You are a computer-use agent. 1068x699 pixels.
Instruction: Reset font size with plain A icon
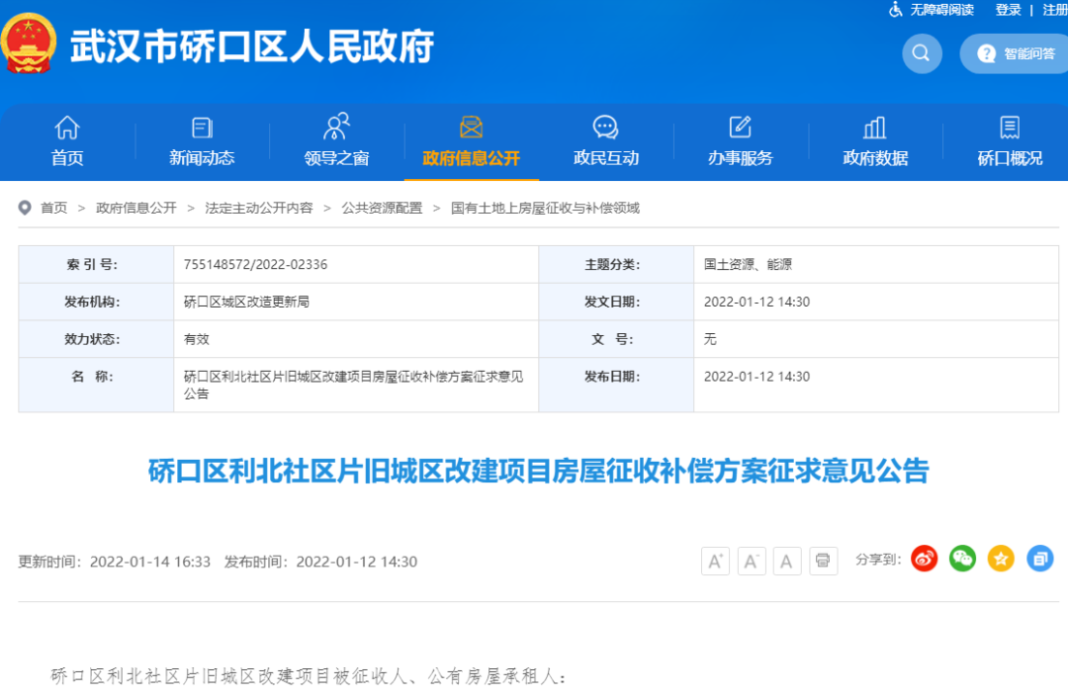pyautogui.click(x=786, y=561)
